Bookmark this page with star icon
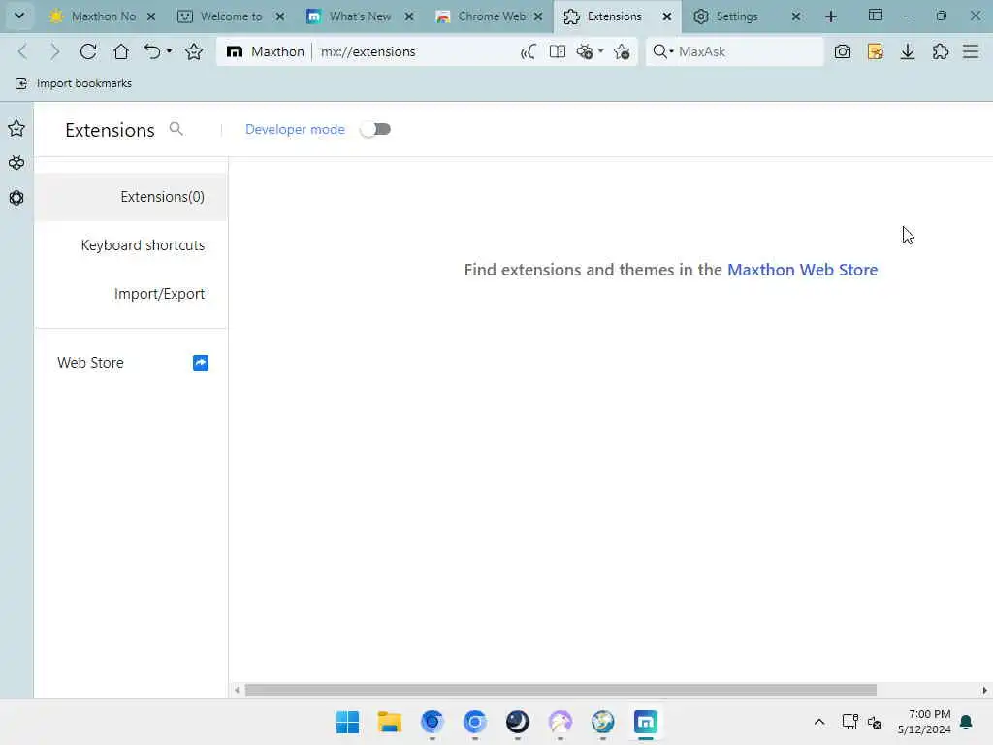This screenshot has height=745, width=993. tap(194, 51)
